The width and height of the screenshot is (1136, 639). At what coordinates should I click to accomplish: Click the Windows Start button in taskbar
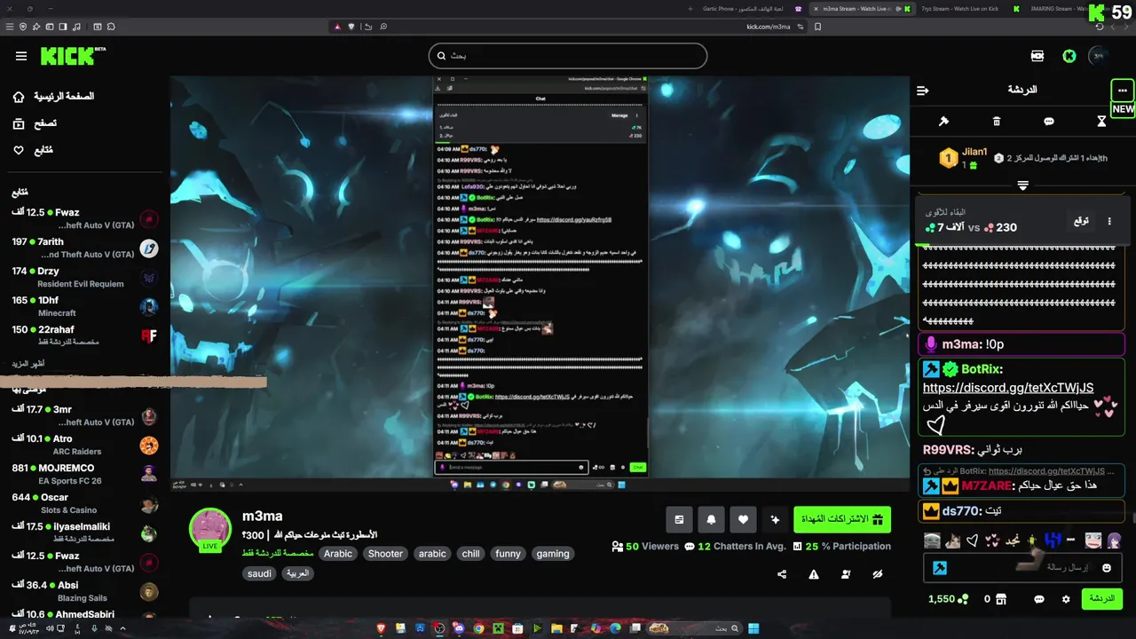(753, 628)
